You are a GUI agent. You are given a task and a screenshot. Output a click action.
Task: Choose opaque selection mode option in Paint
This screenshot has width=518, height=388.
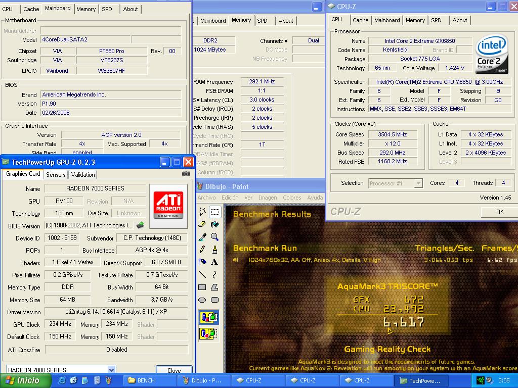tap(209, 317)
